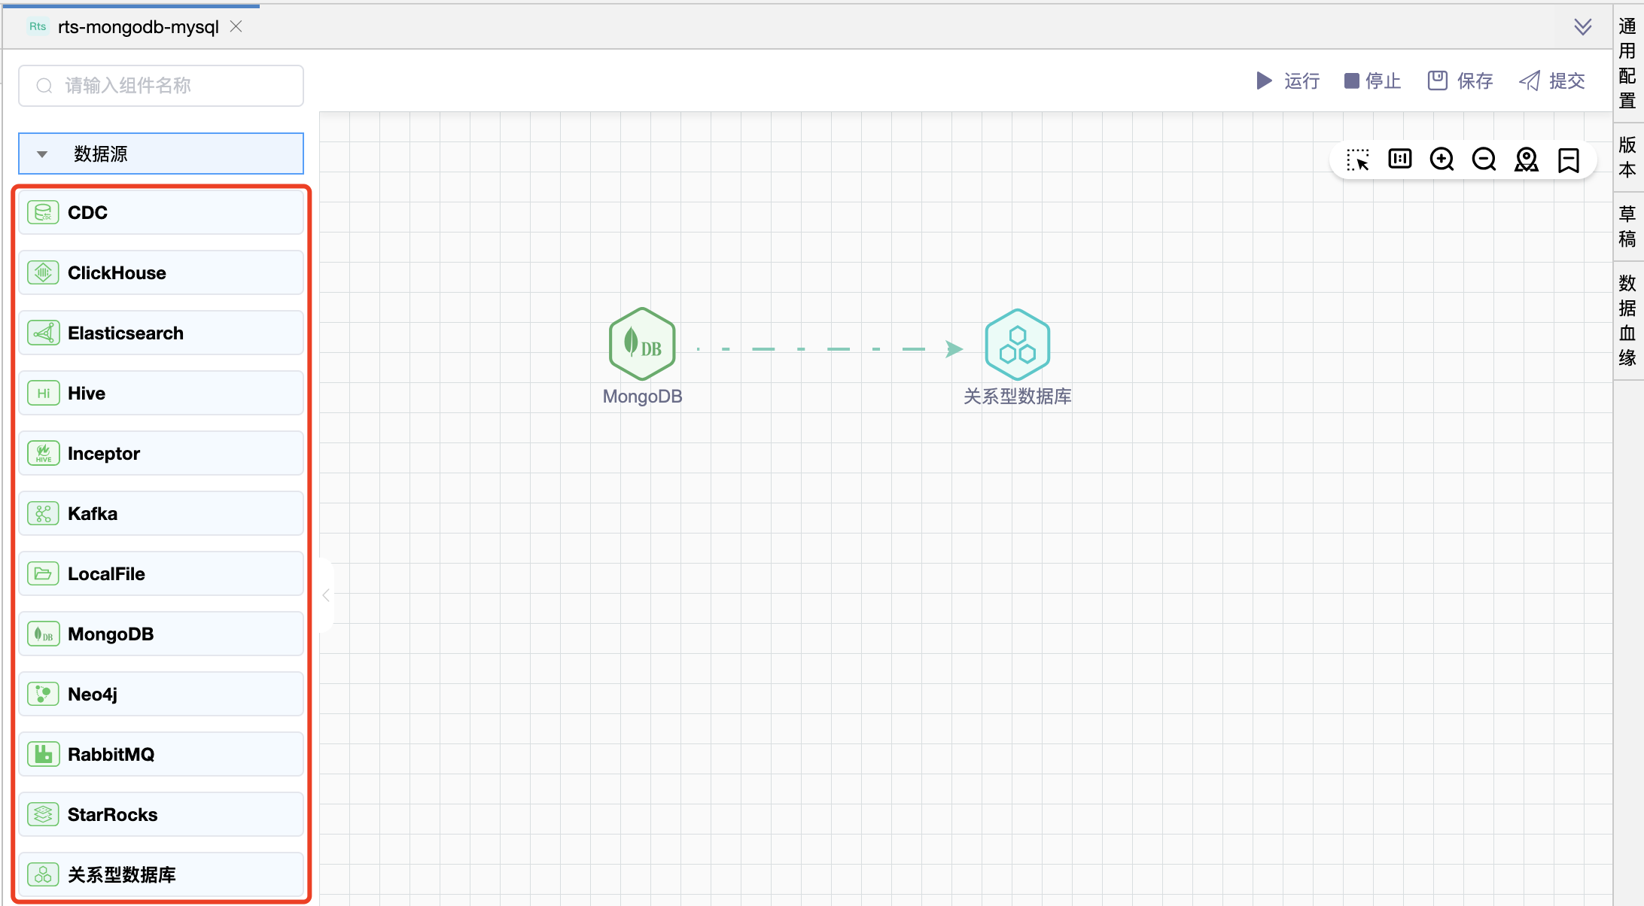Click the Hive label text
Viewport: 1644px width, 906px height.
(87, 394)
